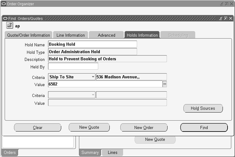This screenshot has height=157, width=235.
Task: Click the second empty Value field
Action: [108, 103]
